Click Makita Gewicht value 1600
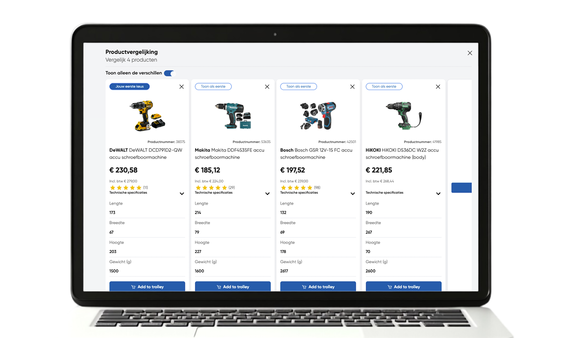This screenshot has height=338, width=564. [199, 271]
